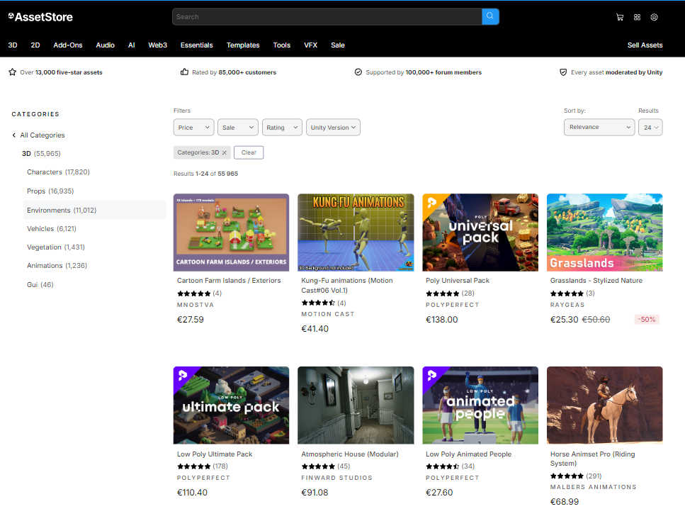Click the blue search magnifier button
This screenshot has height=521, width=685.
(x=490, y=16)
